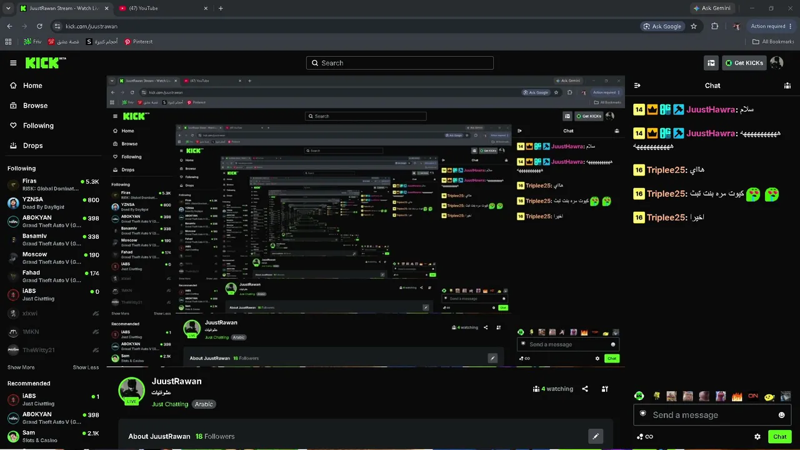Click the 18 Followers count
This screenshot has height=450, width=800.
click(215, 436)
